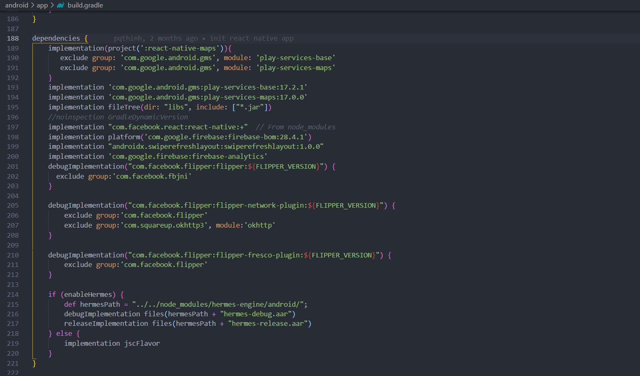This screenshot has height=376, width=640.
Task: Click the enableHermes condition on line 214
Action: click(x=88, y=294)
